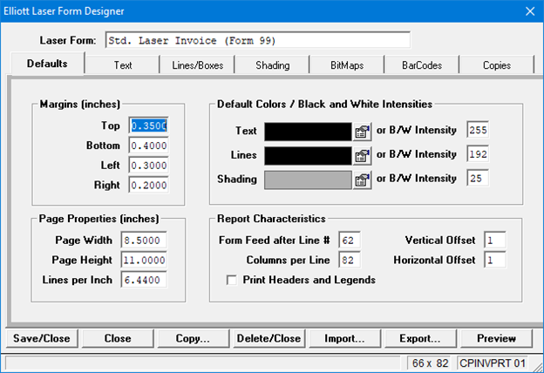Click the black Text color swatch
Screen dimensions: 544x373
coord(307,132)
